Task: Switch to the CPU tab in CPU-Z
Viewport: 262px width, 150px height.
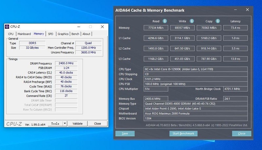Action: 11,34
